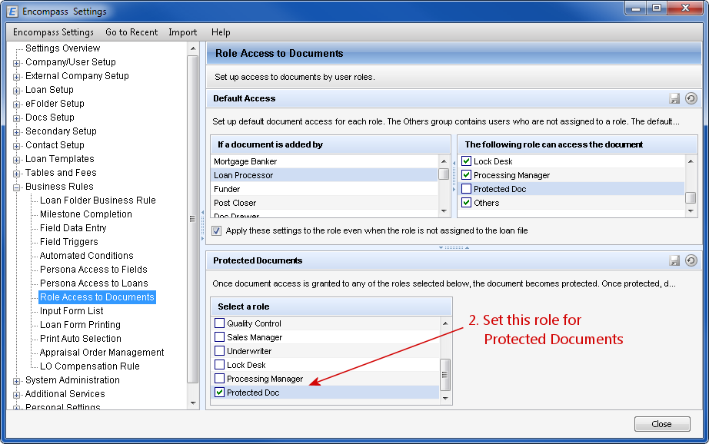Click the Close button
The image size is (709, 444).
662,424
